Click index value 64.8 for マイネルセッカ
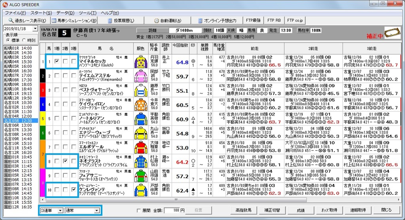 [x=182, y=62]
